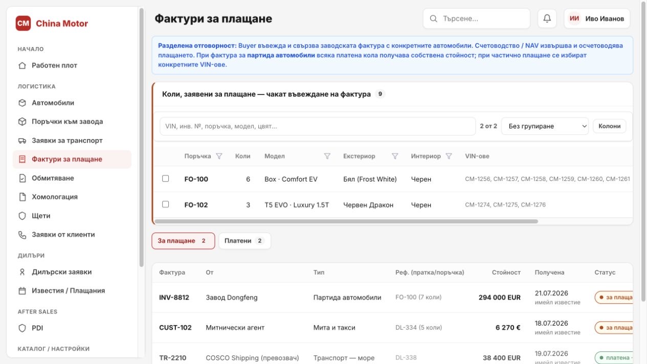
Task: Click the 6 270 € amount
Action: pyautogui.click(x=508, y=328)
